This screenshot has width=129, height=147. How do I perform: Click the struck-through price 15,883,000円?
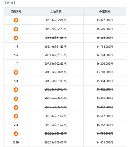tap(105, 38)
